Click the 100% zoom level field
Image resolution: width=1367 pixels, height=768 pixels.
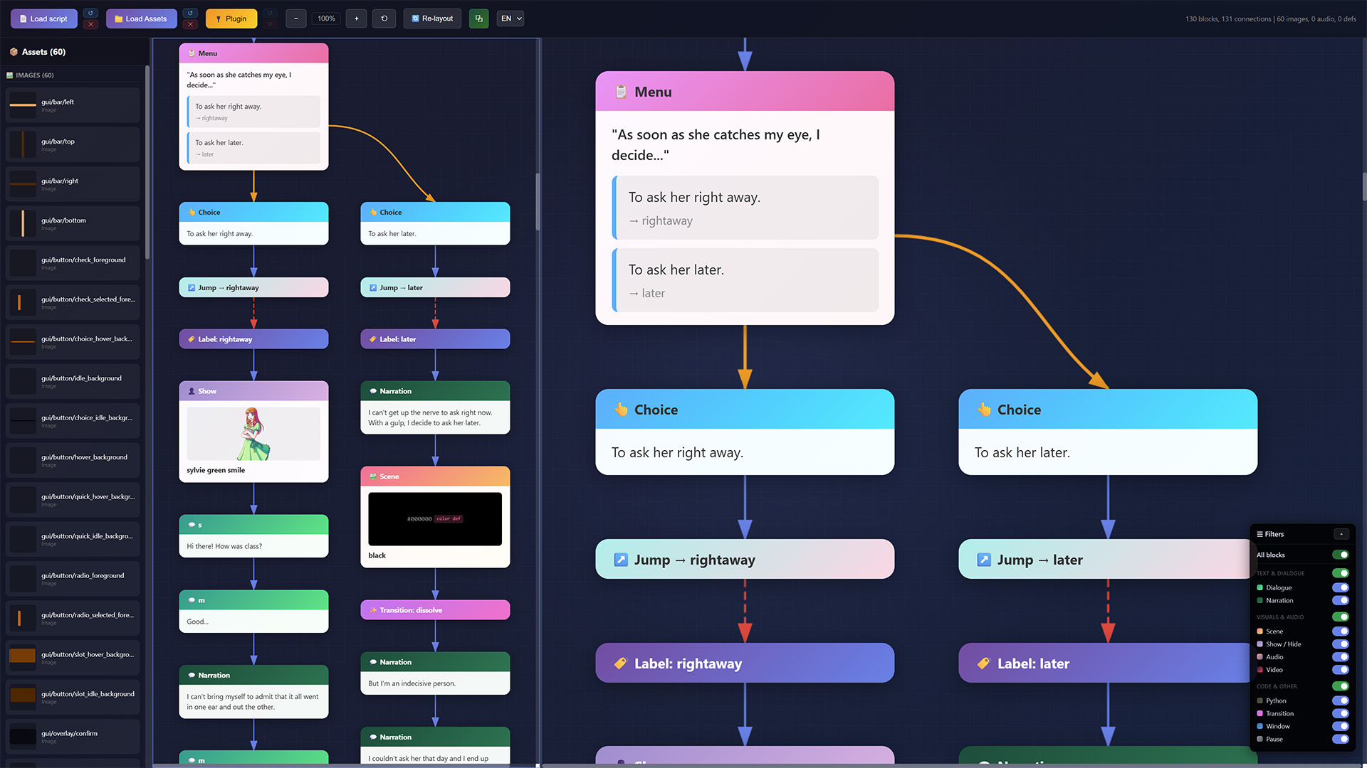point(326,18)
